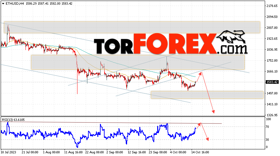The image size is (280, 156).
Task: Click price axis value 1836.95
Action: [x=272, y=49]
